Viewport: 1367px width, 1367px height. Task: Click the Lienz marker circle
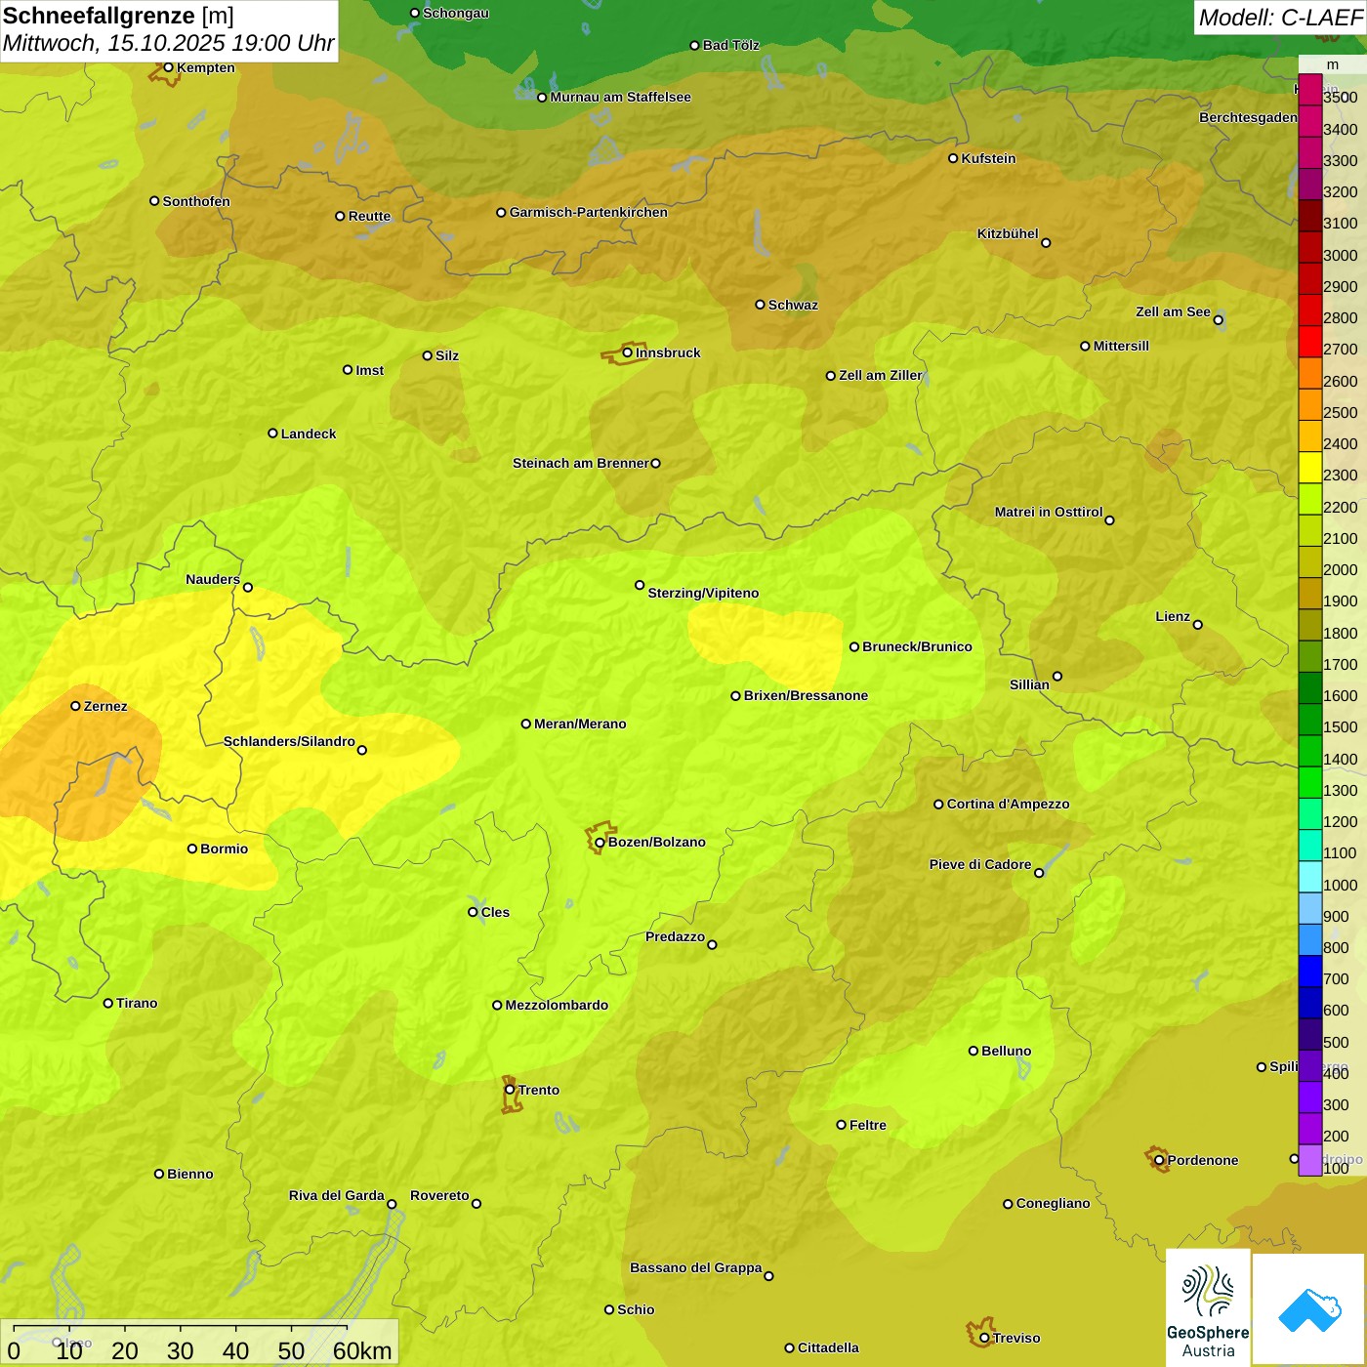click(x=1198, y=625)
